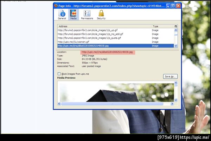
Task: Click the up arrow of the address list scrollbar
Action: click(x=176, y=30)
